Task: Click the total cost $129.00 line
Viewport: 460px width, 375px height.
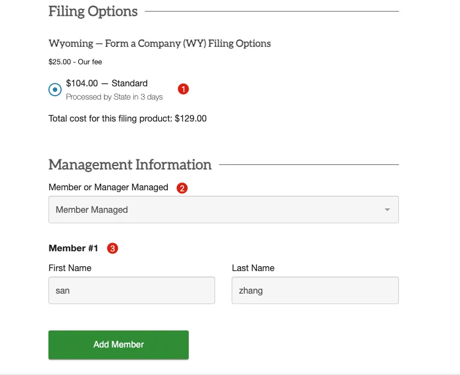Action: tap(128, 118)
